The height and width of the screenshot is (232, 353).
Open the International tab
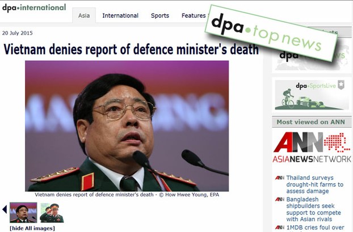[x=120, y=15]
